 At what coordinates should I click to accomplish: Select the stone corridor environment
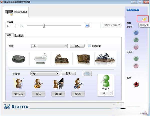(x=83, y=59)
